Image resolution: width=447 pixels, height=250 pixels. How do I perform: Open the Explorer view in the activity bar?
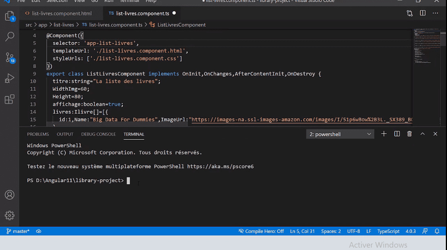tap(10, 16)
